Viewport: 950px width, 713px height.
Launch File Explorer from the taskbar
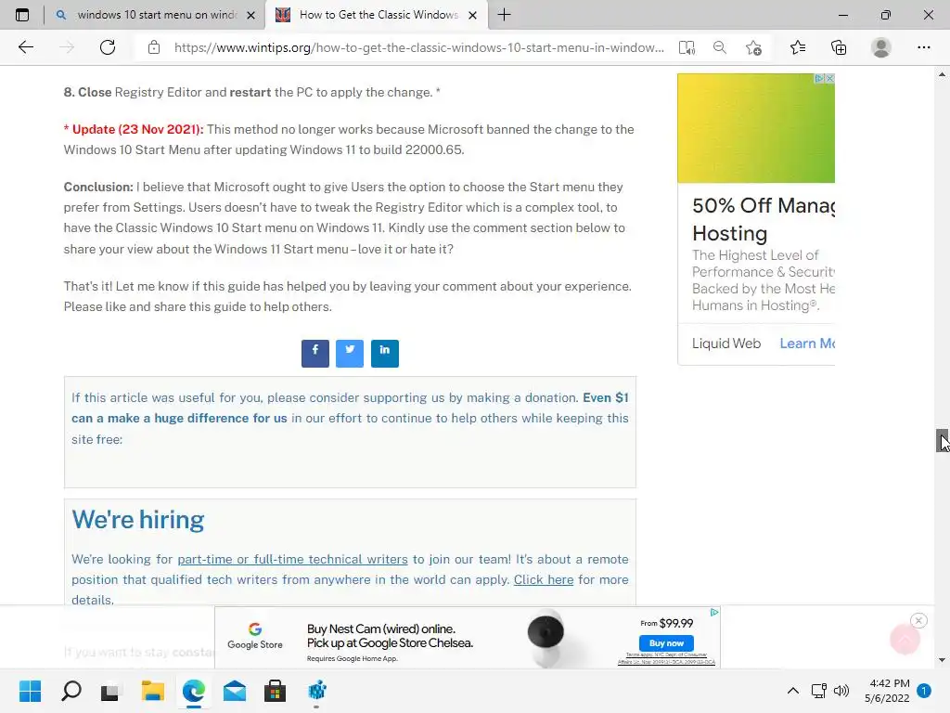153,691
